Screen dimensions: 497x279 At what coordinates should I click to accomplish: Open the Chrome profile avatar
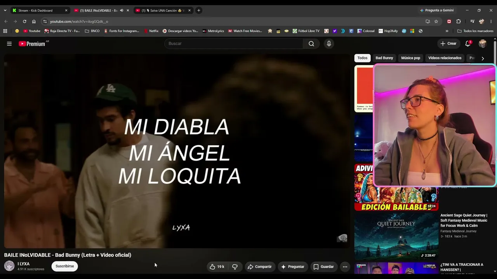coord(481,21)
